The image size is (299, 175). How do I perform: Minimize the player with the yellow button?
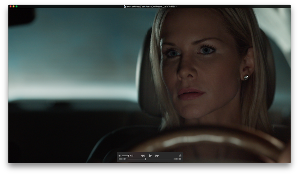click(x=13, y=6)
